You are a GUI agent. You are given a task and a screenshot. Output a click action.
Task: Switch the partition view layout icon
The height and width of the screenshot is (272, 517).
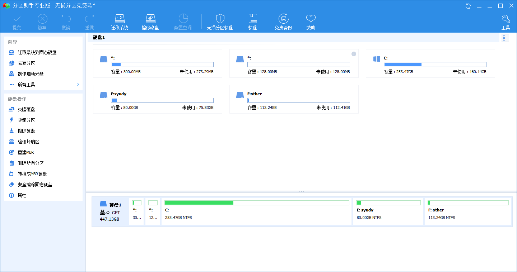point(505,38)
